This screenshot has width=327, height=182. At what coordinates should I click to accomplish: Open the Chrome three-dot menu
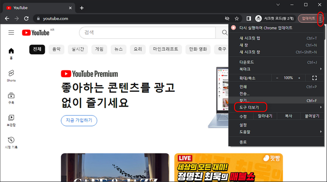(x=320, y=19)
